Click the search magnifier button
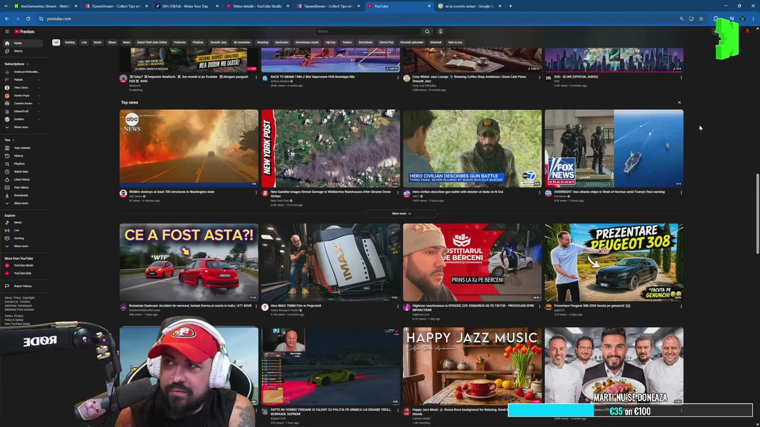 (x=427, y=31)
